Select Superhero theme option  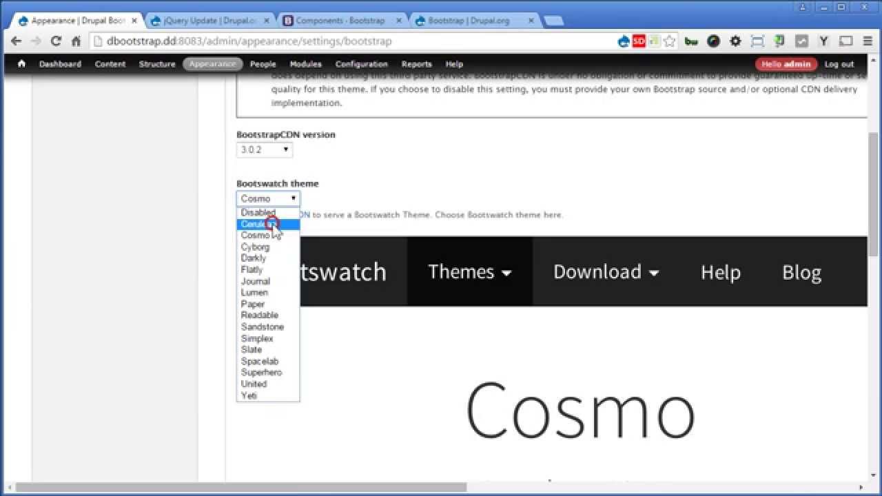[268, 372]
